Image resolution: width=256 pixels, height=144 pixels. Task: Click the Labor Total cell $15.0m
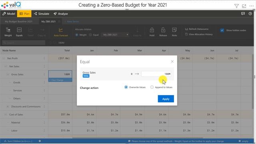[60, 130]
